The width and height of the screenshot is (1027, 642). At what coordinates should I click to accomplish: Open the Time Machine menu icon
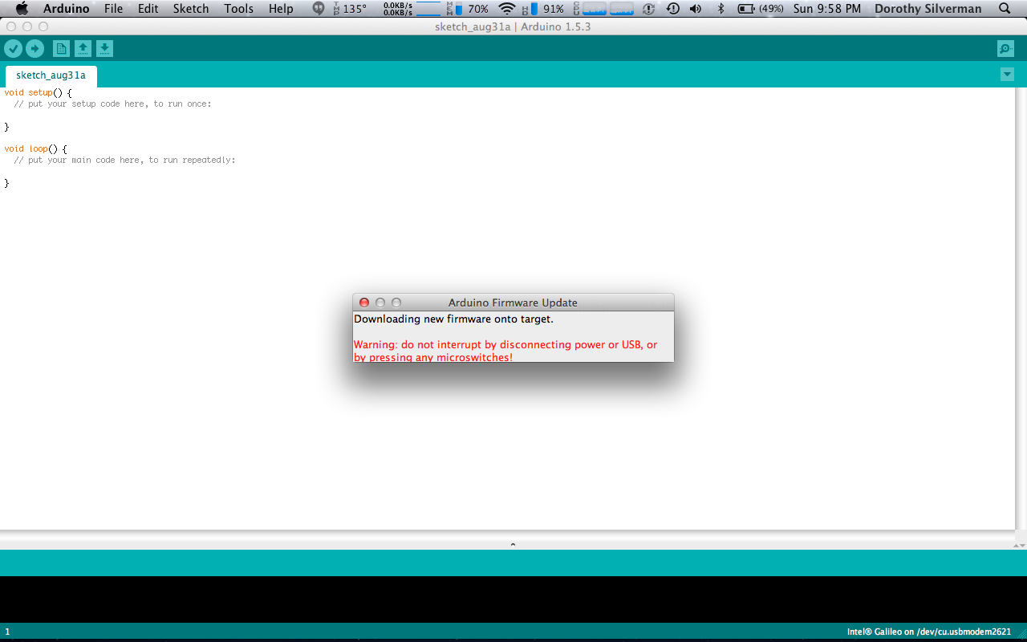click(673, 9)
